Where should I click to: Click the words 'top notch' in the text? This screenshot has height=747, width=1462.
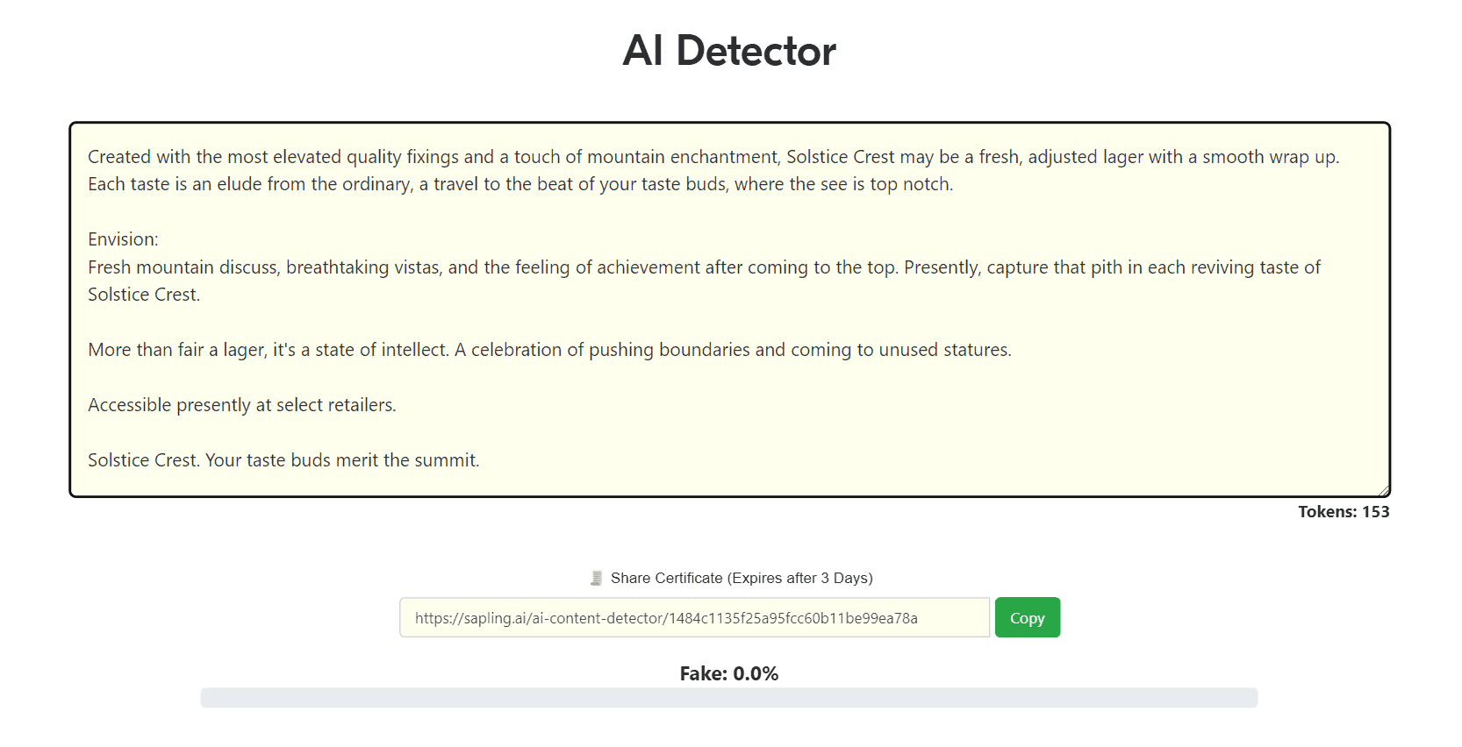tap(910, 184)
